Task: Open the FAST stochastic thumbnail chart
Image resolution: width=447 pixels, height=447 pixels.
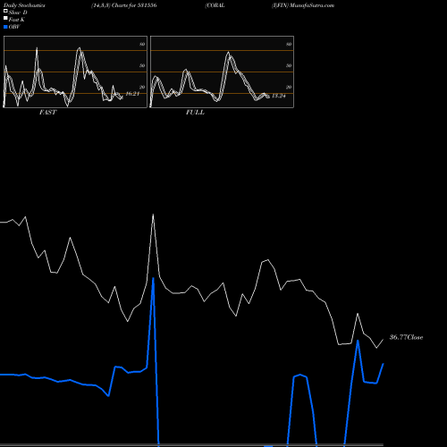Action: click(75, 72)
